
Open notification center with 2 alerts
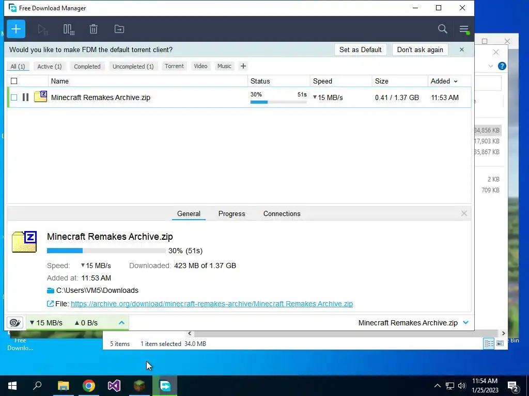point(513,386)
